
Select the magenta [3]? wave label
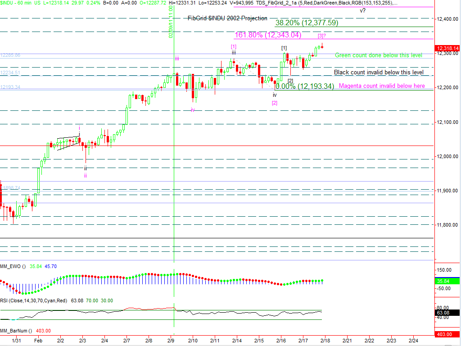click(321, 36)
